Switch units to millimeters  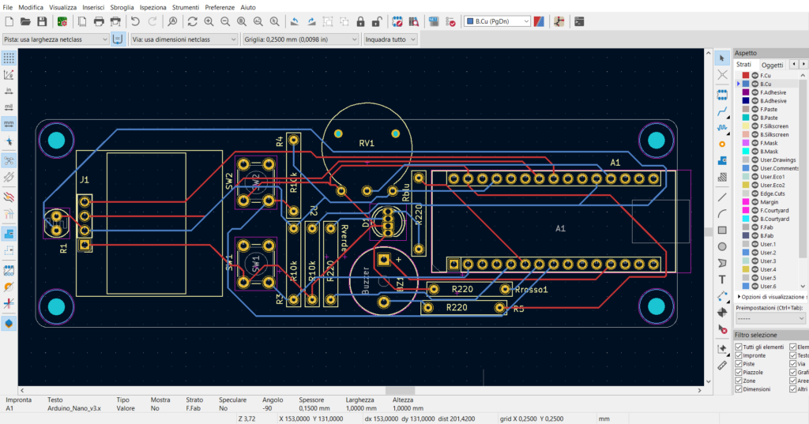(x=9, y=124)
